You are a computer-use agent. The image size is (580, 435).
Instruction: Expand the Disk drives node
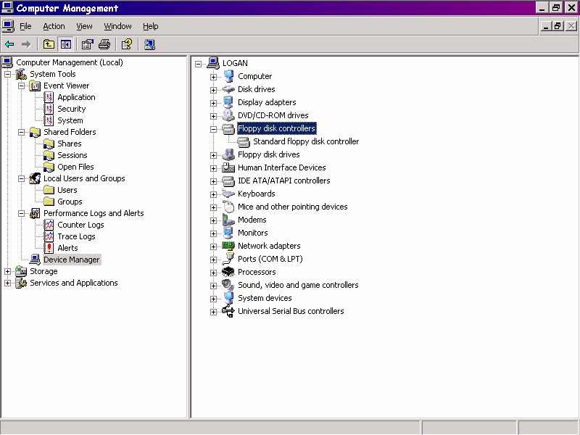click(x=213, y=90)
